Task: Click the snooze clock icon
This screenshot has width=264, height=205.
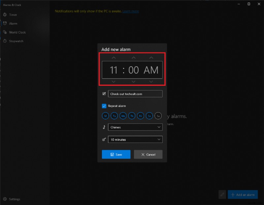Action: [104, 139]
